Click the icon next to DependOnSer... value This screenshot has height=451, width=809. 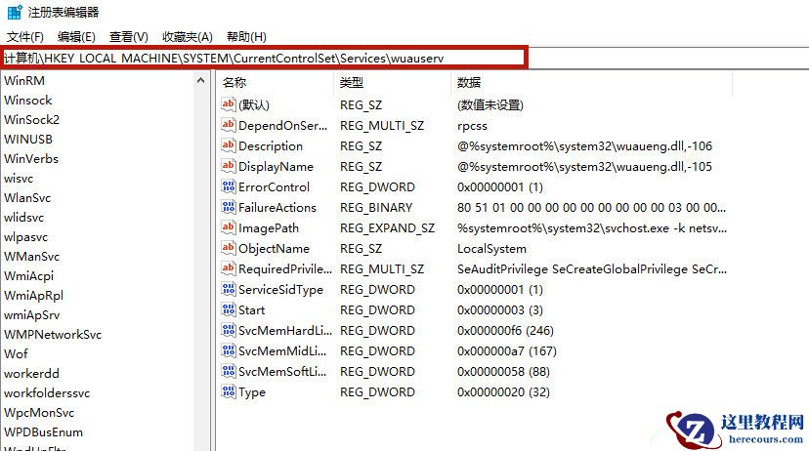[x=228, y=125]
